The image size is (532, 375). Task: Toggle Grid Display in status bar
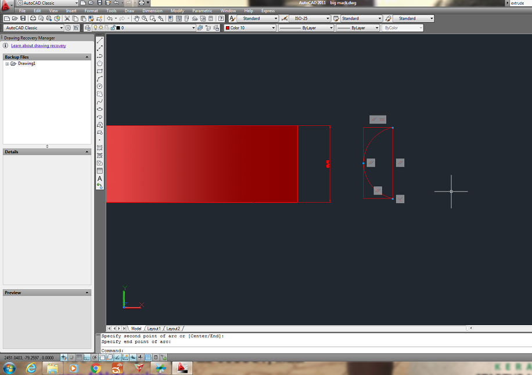coord(79,358)
